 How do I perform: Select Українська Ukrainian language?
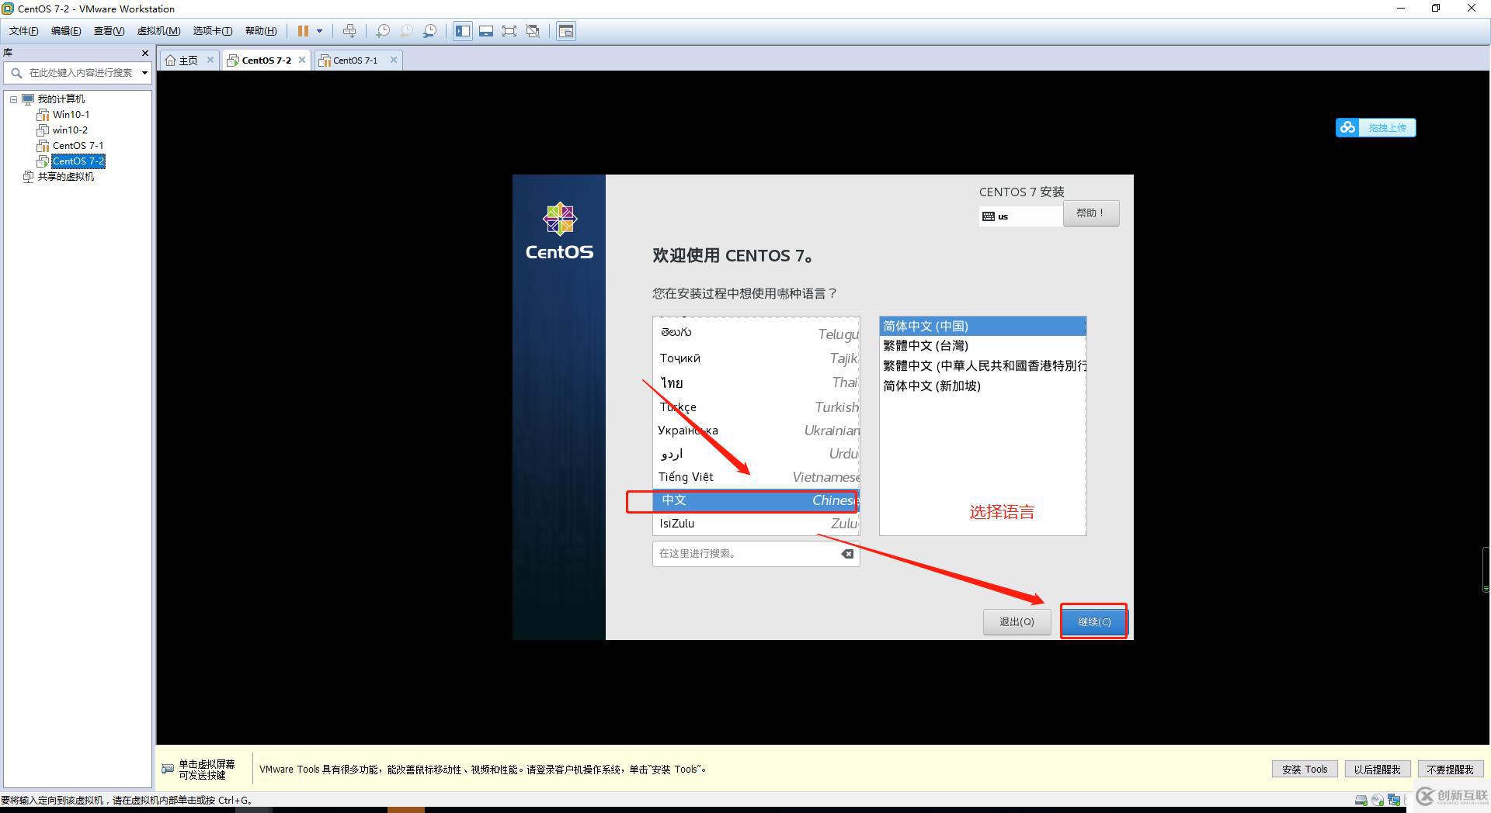[x=756, y=430]
